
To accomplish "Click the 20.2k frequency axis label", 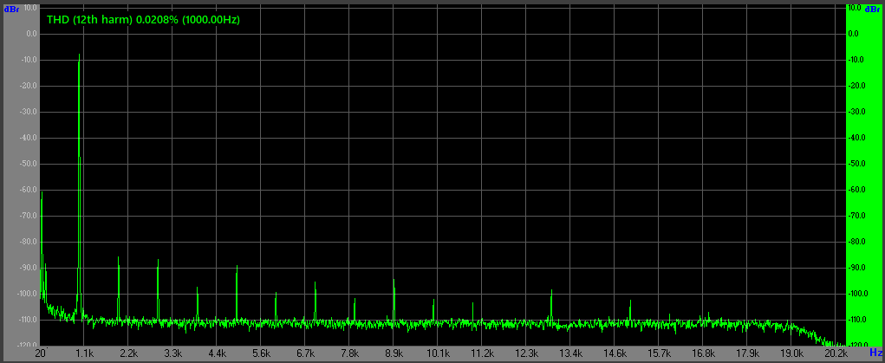I will [x=836, y=353].
